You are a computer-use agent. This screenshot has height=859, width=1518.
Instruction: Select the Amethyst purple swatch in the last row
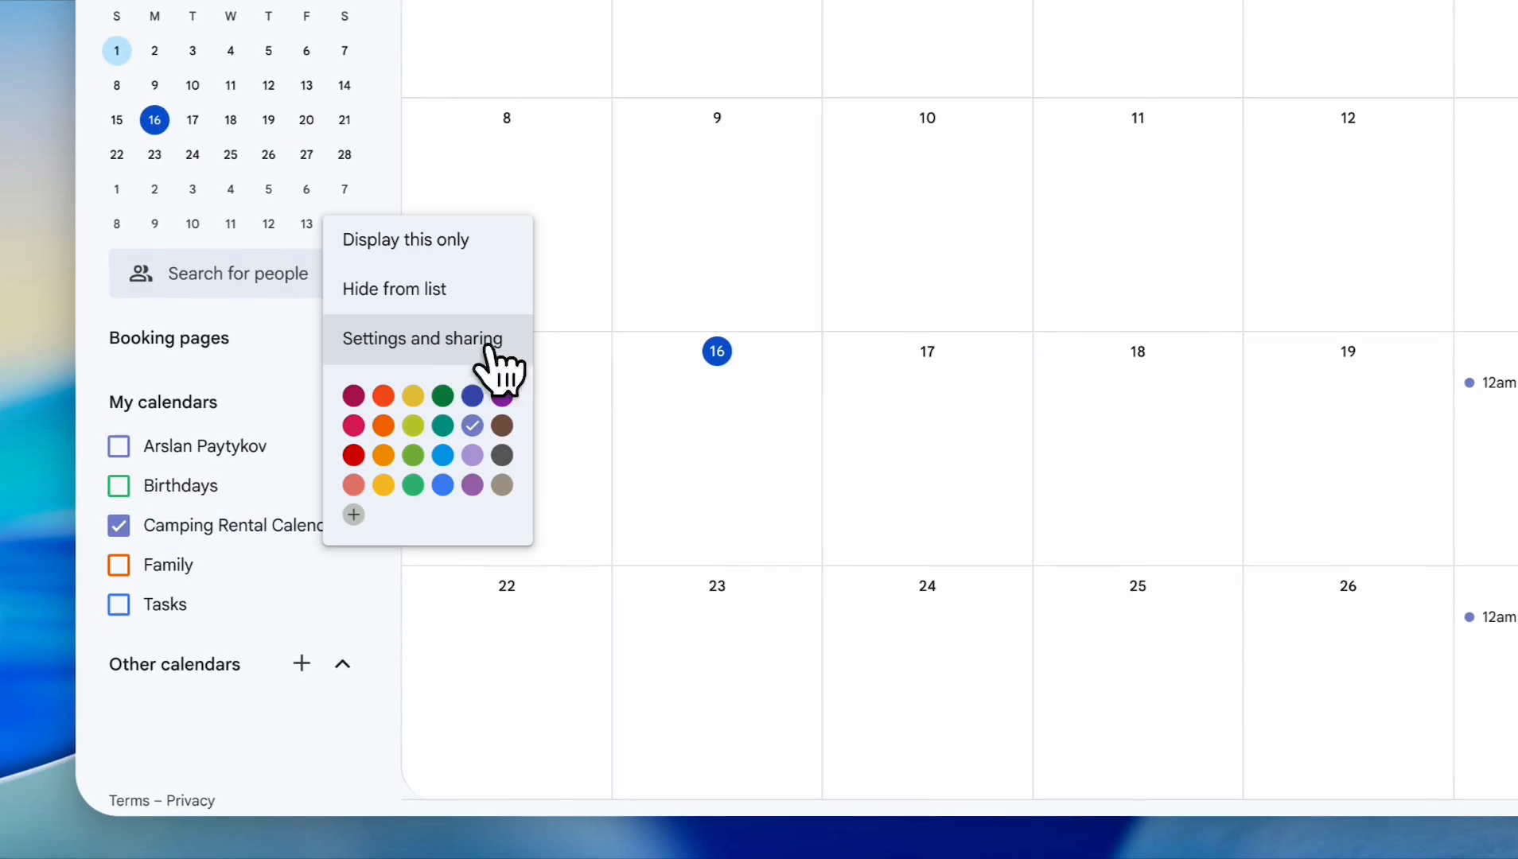(x=473, y=485)
